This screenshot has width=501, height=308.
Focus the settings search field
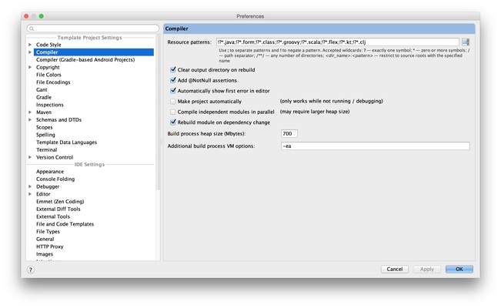click(x=93, y=28)
